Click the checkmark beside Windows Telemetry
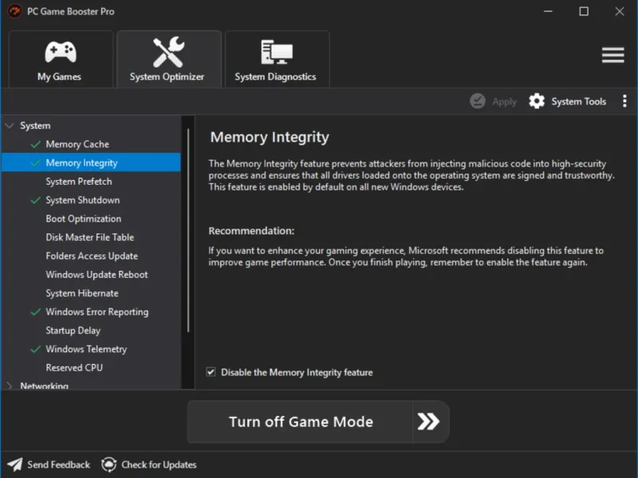 coord(36,349)
